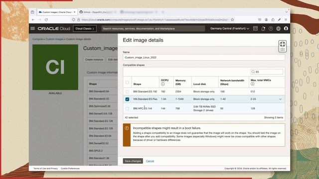Click the BM.GPU2.2 row in background list
Viewport: 319px width, 179px height.
click(96, 151)
